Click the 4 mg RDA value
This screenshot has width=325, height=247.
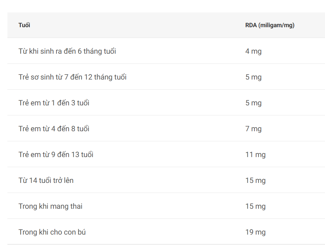[x=253, y=51]
